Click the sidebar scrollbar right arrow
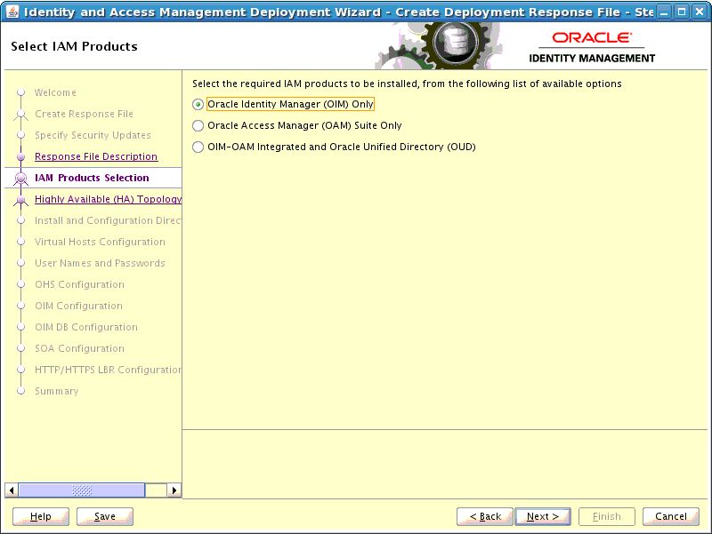This screenshot has width=712, height=534. click(x=174, y=490)
